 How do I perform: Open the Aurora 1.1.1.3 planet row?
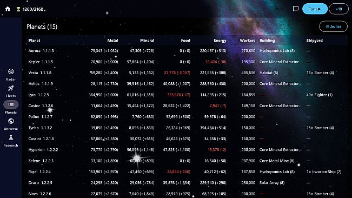187,51
